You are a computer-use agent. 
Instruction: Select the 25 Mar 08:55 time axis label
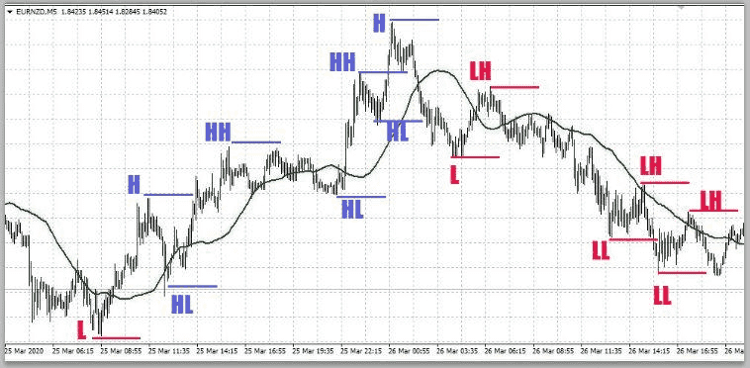coord(121,351)
